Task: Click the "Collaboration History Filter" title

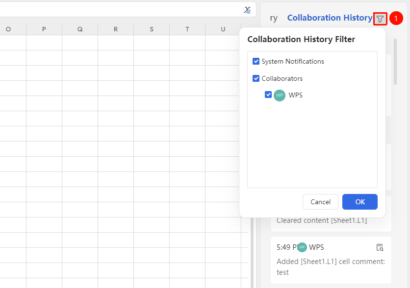Action: click(301, 39)
